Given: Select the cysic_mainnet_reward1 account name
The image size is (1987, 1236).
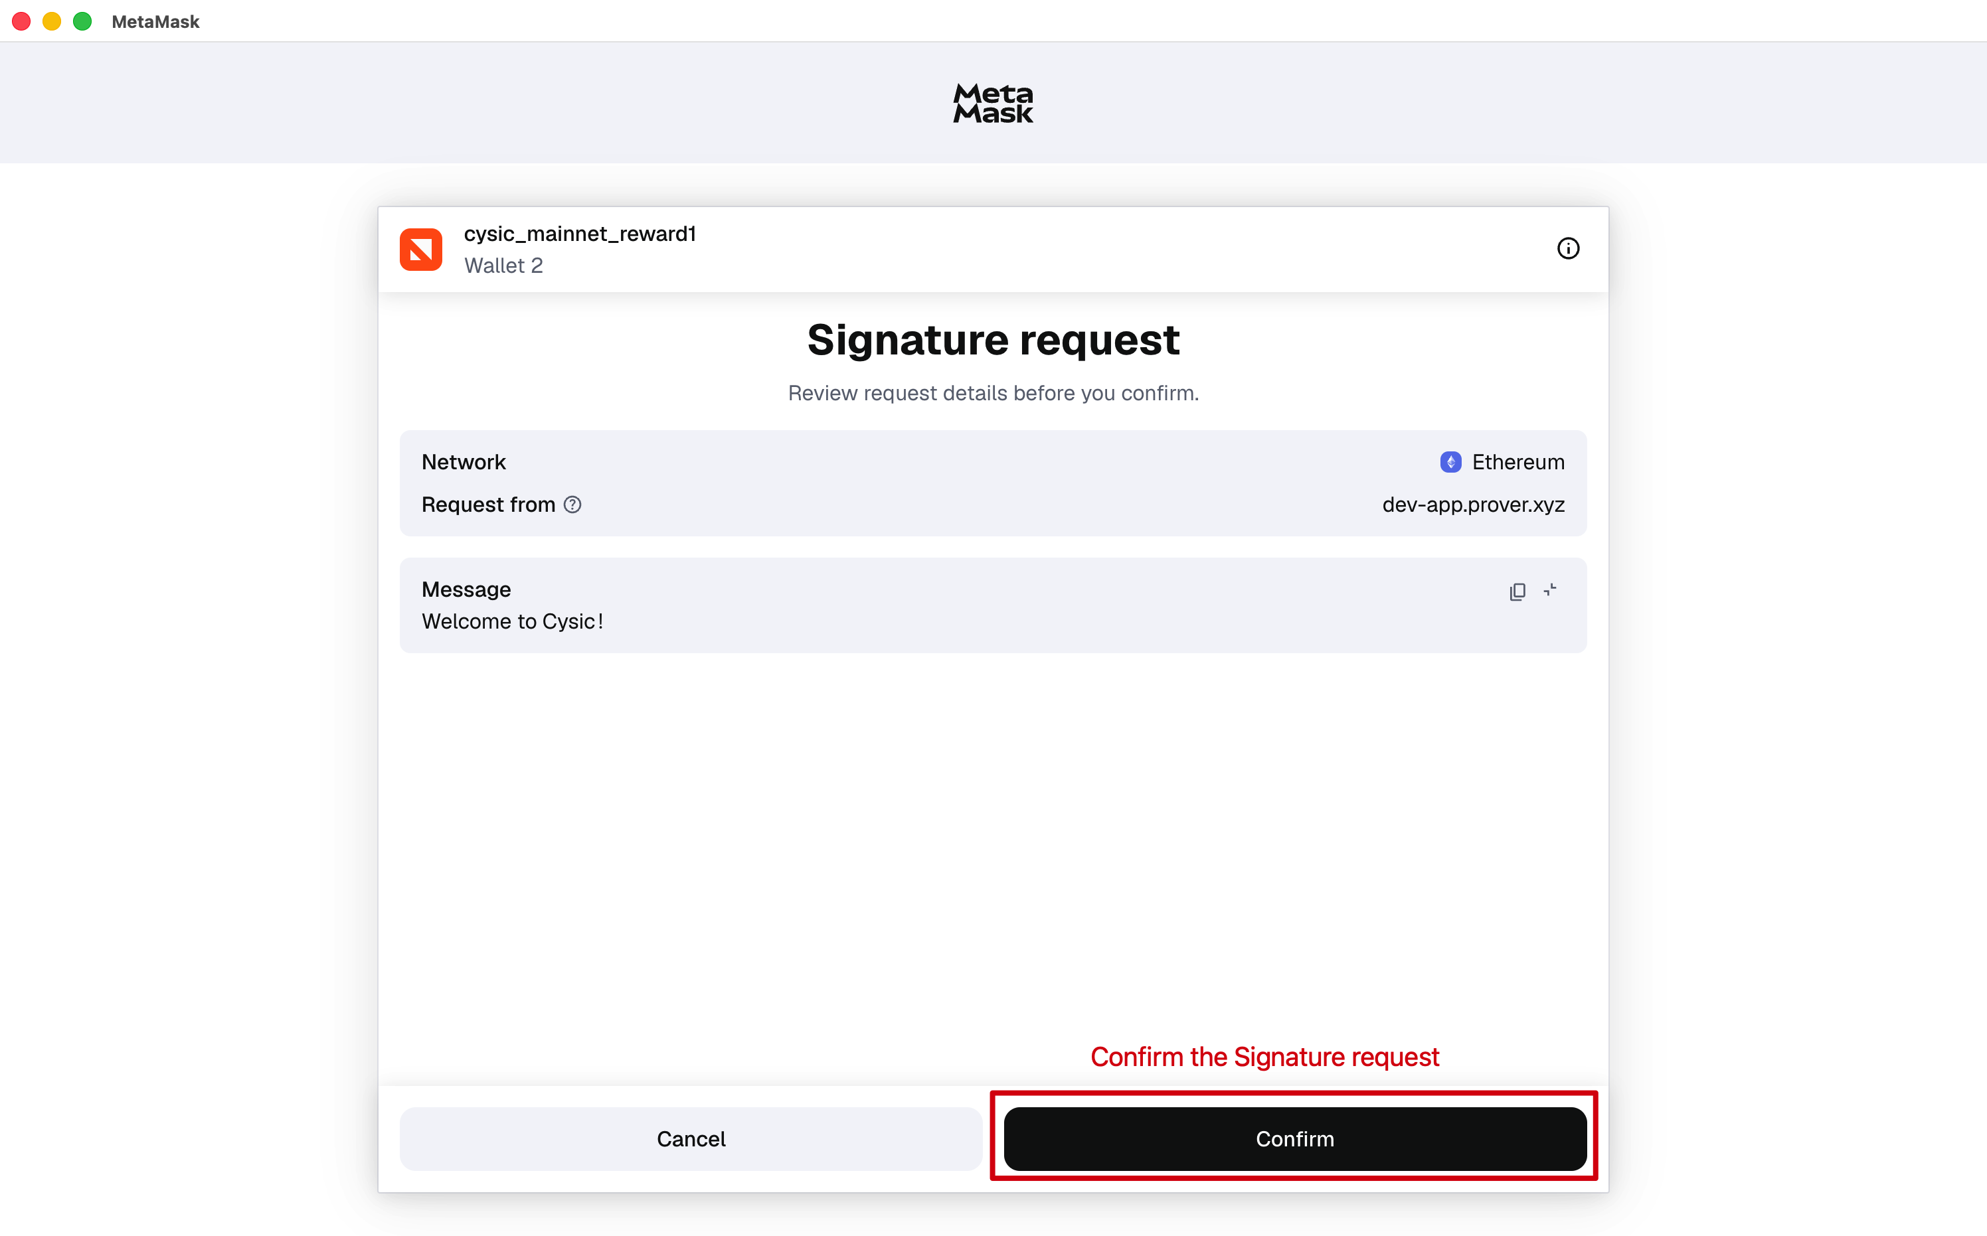Looking at the screenshot, I should click(580, 234).
